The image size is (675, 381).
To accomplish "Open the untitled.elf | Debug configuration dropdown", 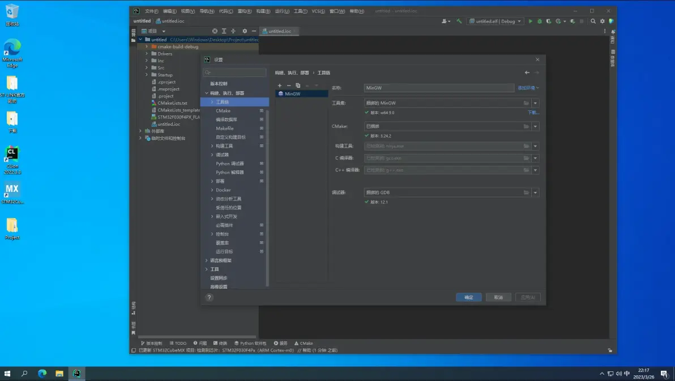I will (495, 22).
